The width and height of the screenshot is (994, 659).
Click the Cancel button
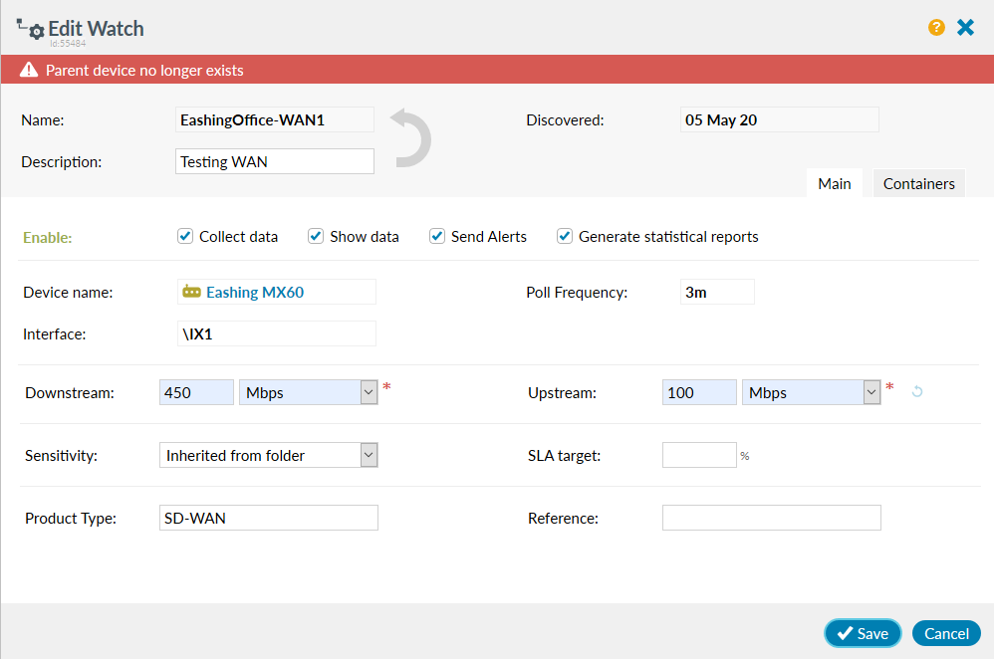945,633
